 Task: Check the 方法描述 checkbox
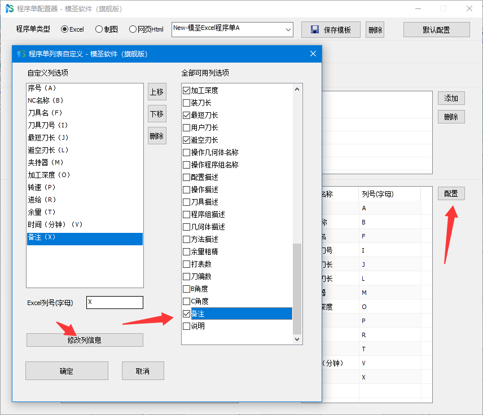[186, 239]
